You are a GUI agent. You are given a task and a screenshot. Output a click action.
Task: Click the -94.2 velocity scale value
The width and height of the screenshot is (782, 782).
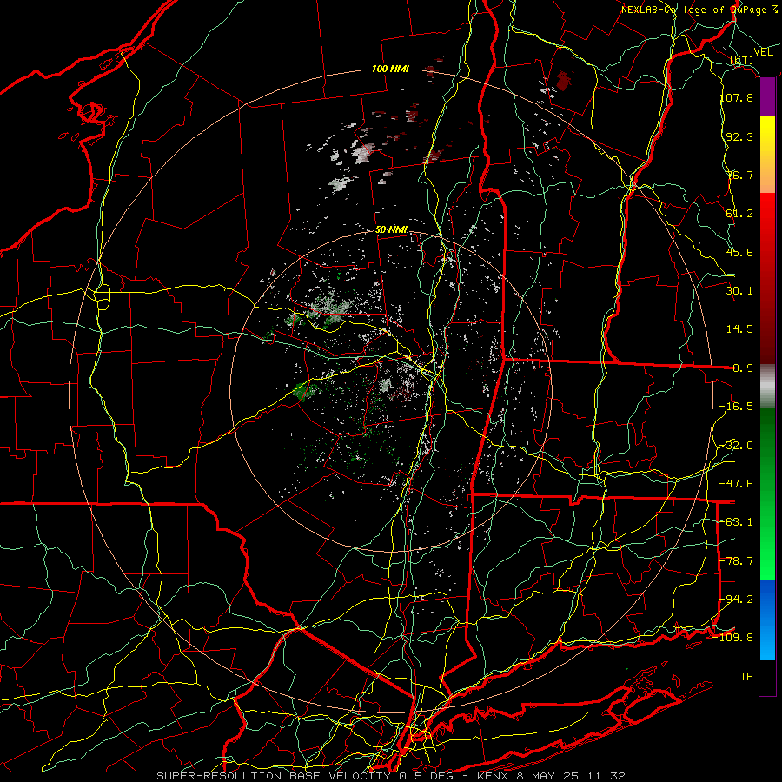click(737, 600)
